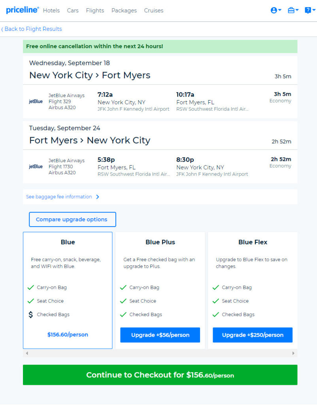This screenshot has height=405, width=317.
Task: Continue to Checkout for $156.60/person
Action: (160, 375)
